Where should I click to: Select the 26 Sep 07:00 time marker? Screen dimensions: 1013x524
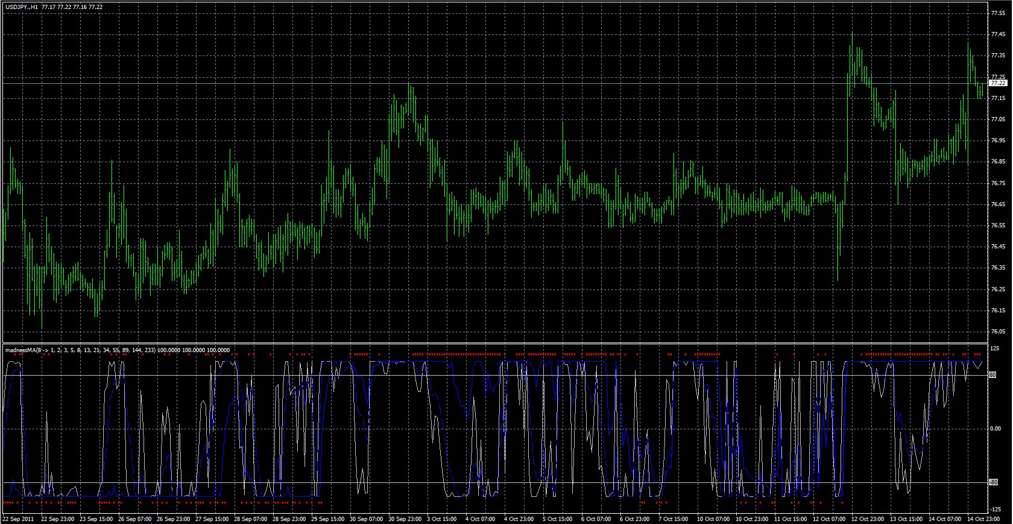point(134,519)
